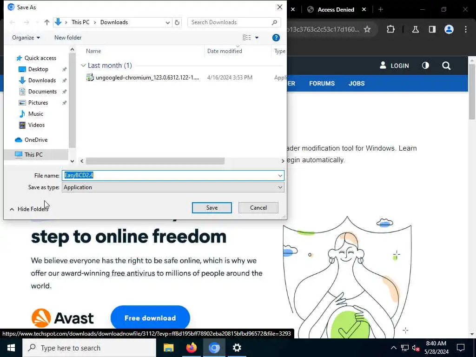Open the Save as type dropdown

[173, 187]
